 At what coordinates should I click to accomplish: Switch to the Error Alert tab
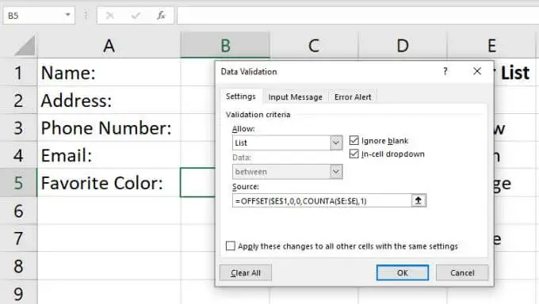pyautogui.click(x=353, y=97)
